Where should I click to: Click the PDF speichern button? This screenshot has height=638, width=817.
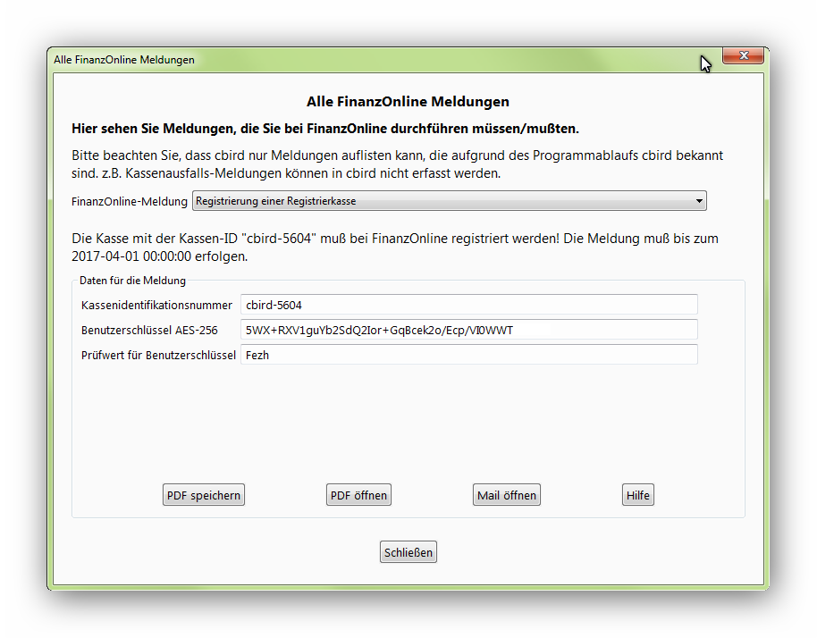[204, 495]
